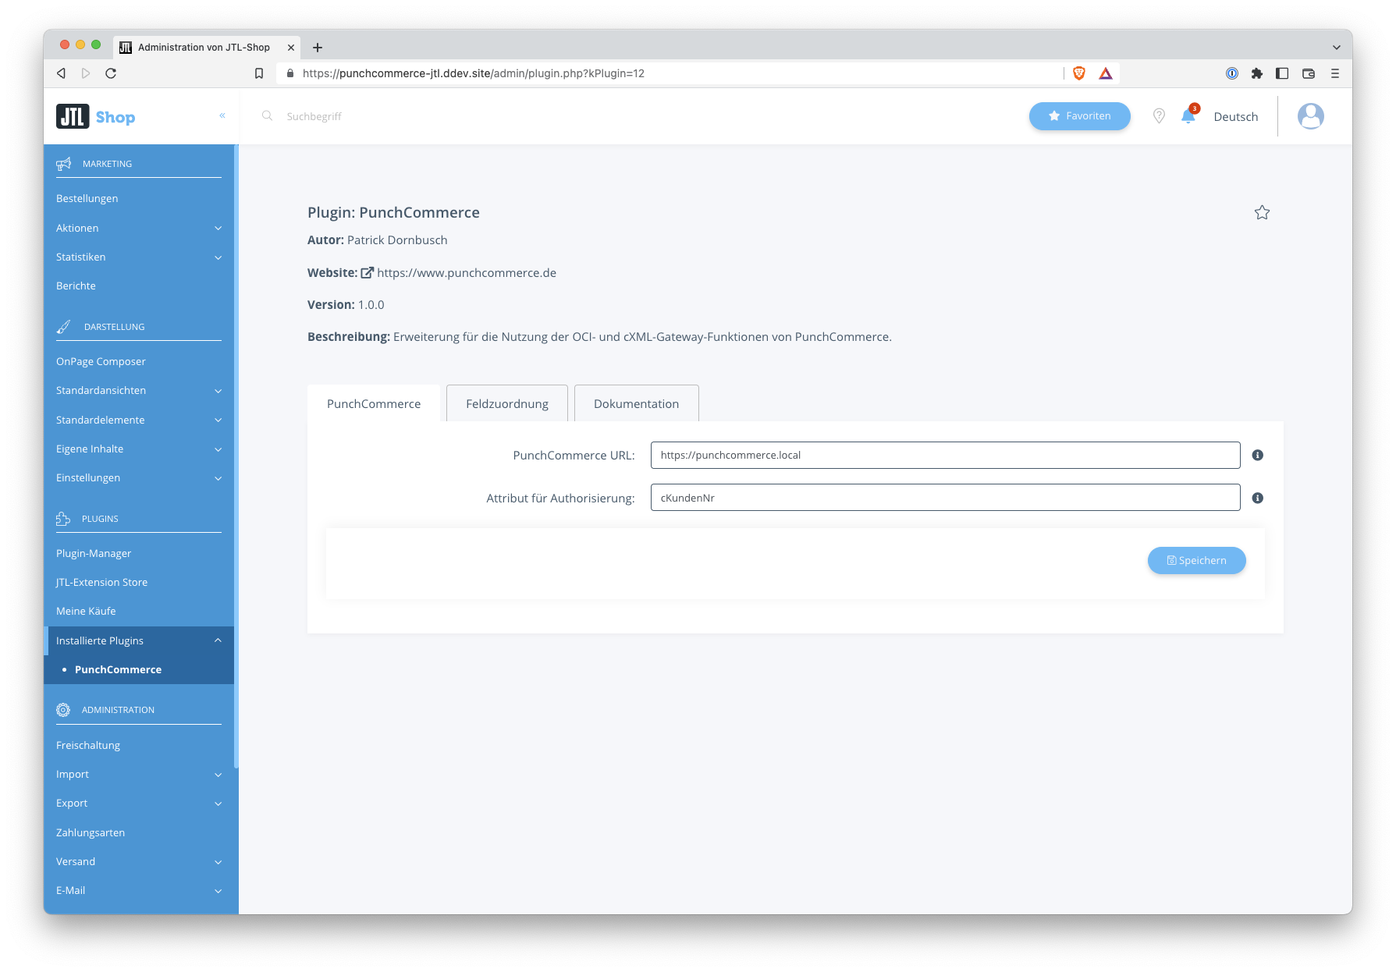Click the Speichern button
Screen dimensions: 1396x972
point(1196,560)
